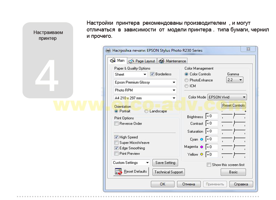Click the Reset Defaults icon
The height and width of the screenshot is (200, 276).
tap(118, 172)
